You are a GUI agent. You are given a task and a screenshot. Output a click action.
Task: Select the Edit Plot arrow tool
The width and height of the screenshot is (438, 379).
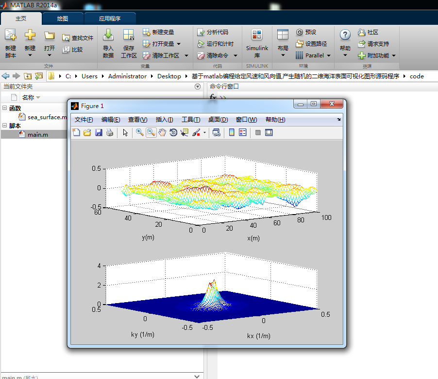pos(125,132)
